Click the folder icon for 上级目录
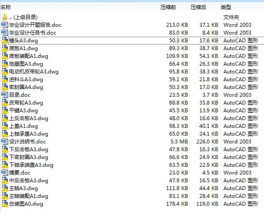Viewport: 264px width, 213px height. click(5, 17)
